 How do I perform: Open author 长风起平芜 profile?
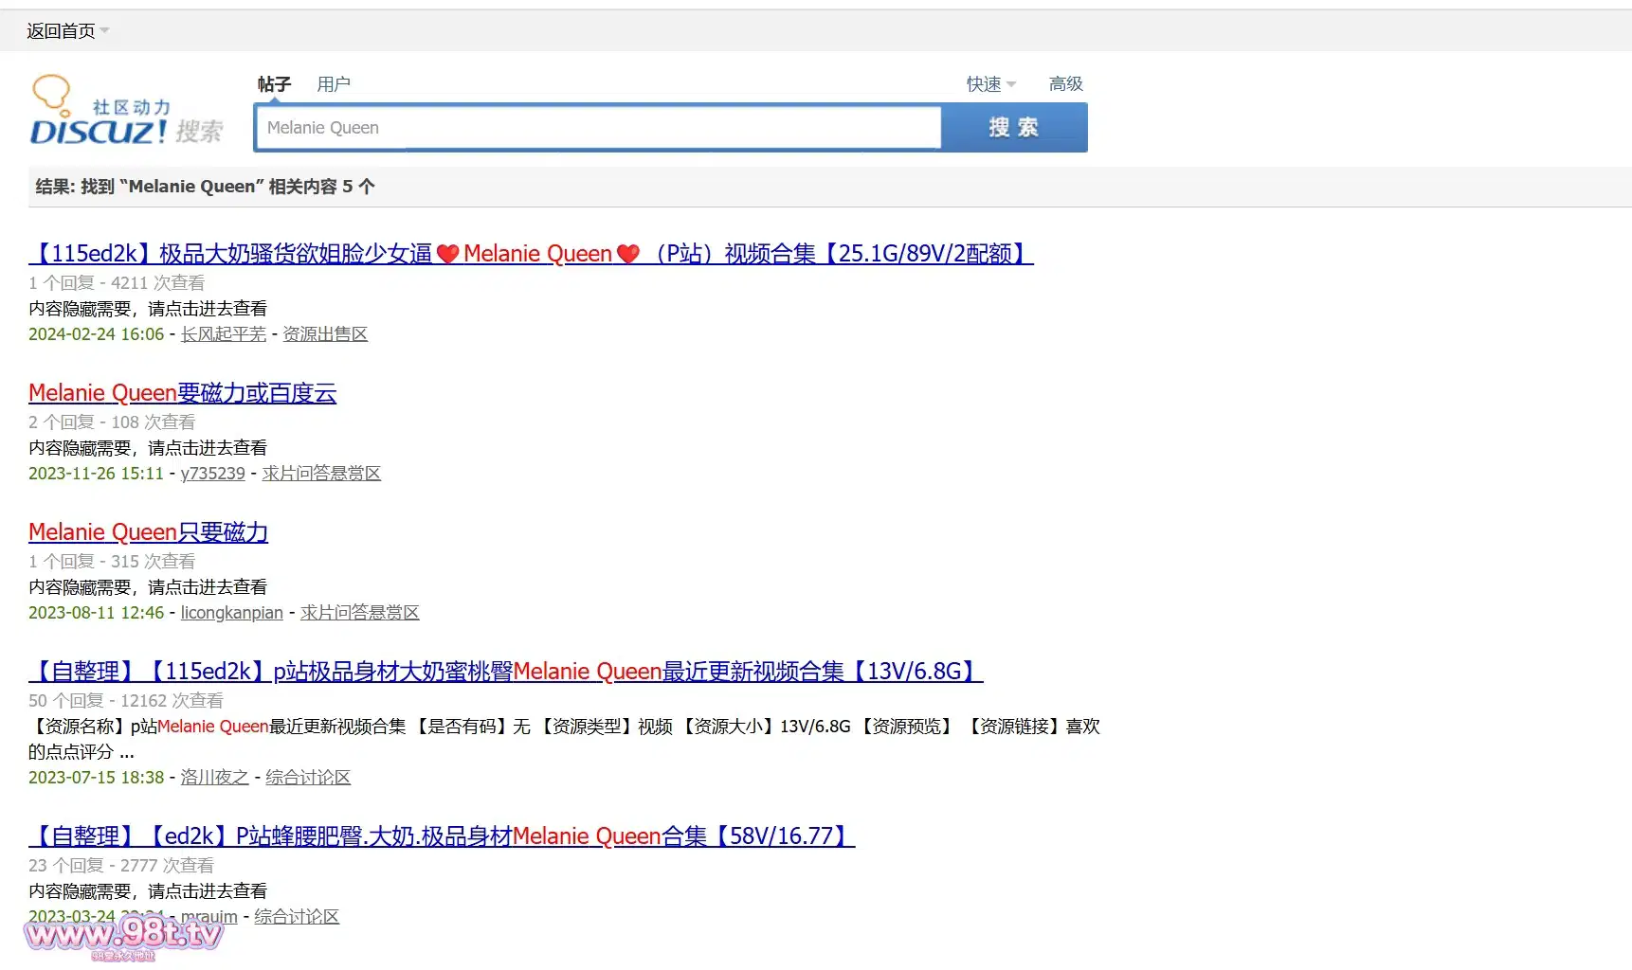pos(224,334)
